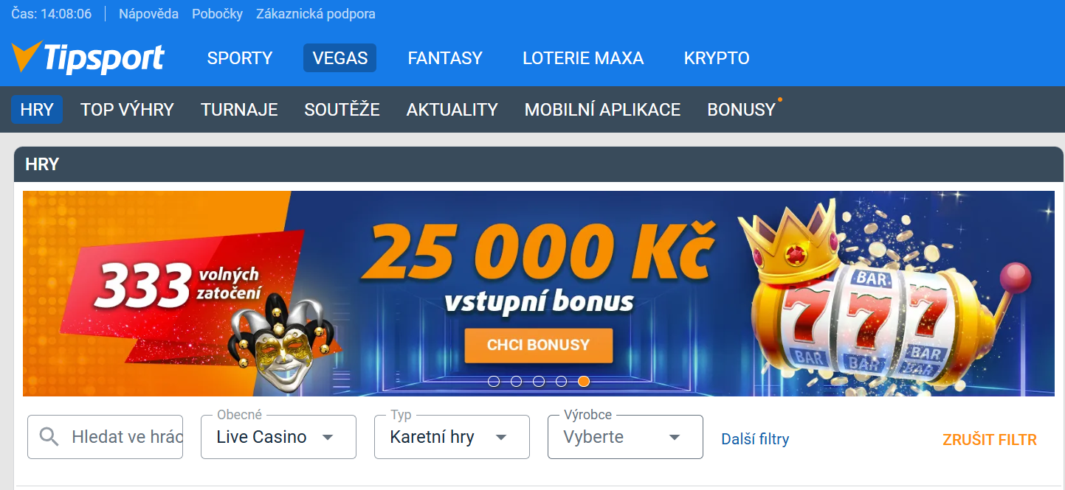Click ZRUŠIT FILTR to clear filters
Image resolution: width=1065 pixels, height=490 pixels.
point(990,440)
